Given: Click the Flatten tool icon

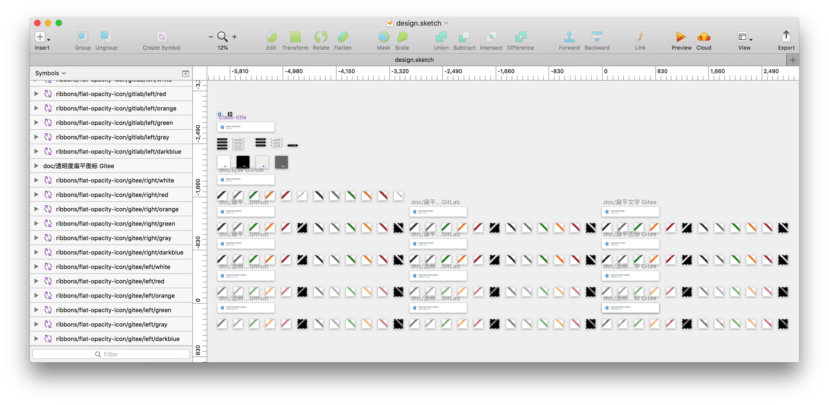Looking at the screenshot, I should pyautogui.click(x=342, y=37).
